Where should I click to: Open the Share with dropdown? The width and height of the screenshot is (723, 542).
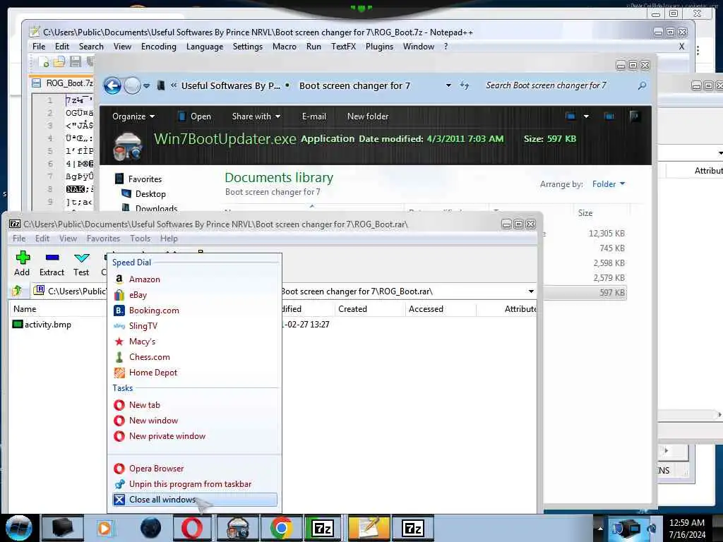tap(256, 116)
